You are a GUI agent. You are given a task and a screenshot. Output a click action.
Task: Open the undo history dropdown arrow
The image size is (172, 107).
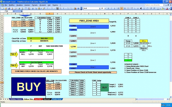pyautogui.click(x=50, y=8)
